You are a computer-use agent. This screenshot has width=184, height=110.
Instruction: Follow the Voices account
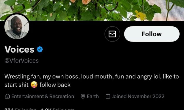pyautogui.click(x=152, y=34)
